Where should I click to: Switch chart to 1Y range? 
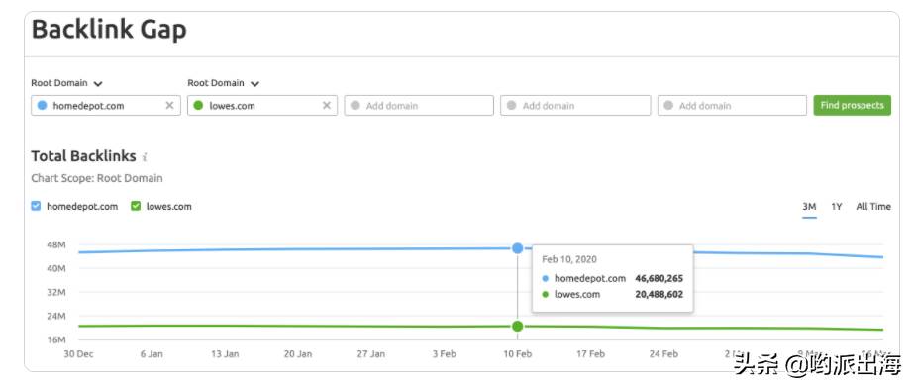(837, 207)
